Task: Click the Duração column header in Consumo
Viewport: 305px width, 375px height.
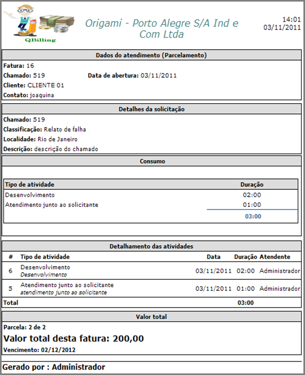Action: (252, 185)
